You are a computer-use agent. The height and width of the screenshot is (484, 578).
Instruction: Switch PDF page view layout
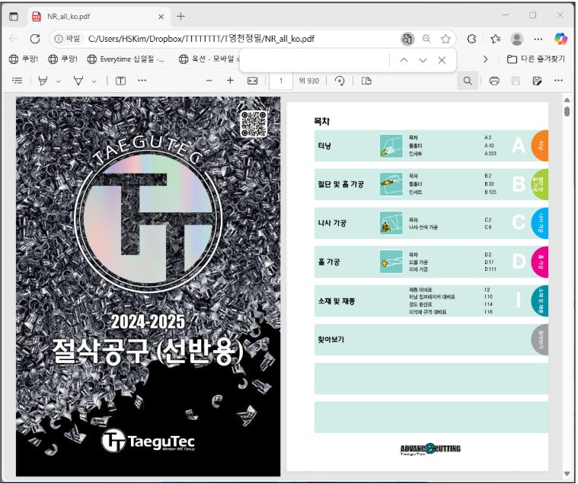pos(366,81)
